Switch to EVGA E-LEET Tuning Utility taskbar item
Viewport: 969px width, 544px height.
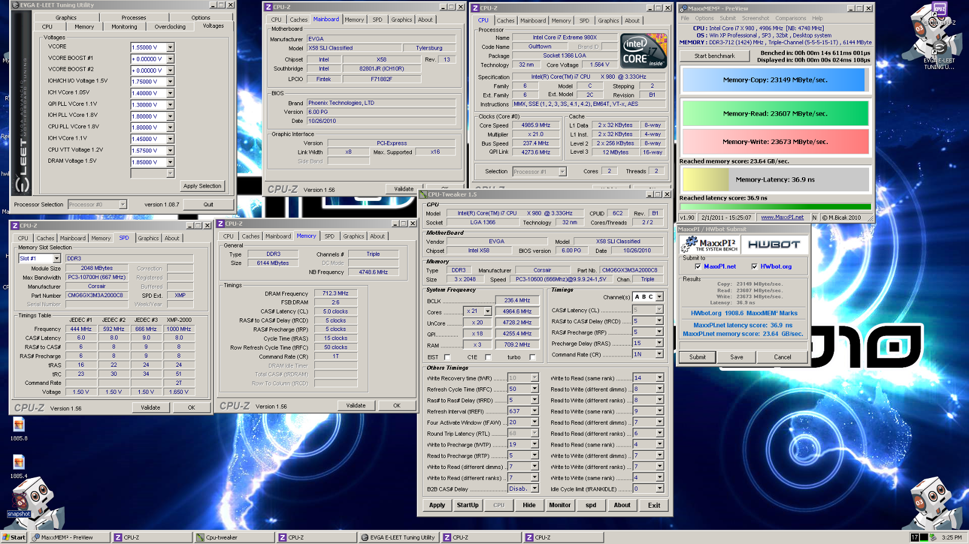pos(399,537)
